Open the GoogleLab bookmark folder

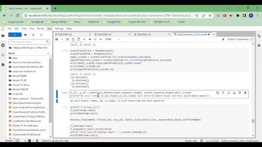point(36,22)
